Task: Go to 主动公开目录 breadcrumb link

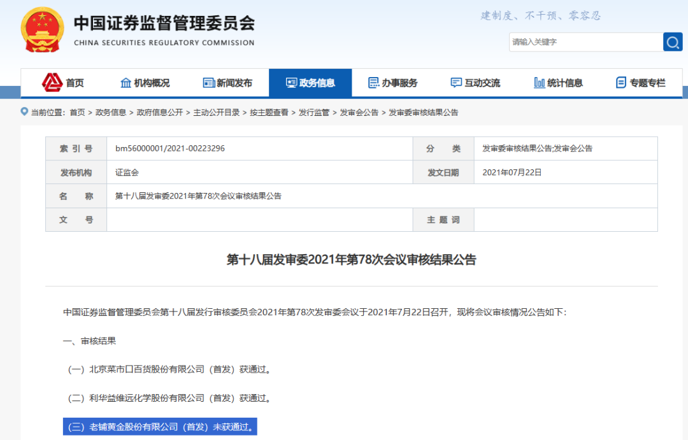Action: click(217, 113)
